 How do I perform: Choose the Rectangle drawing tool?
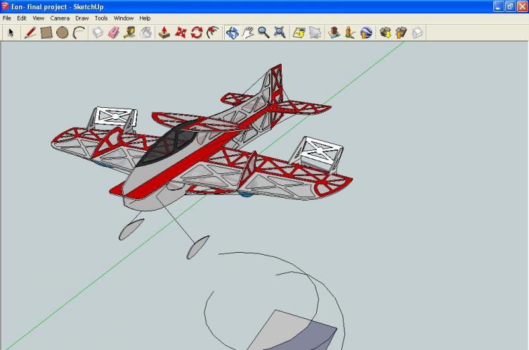(x=46, y=32)
